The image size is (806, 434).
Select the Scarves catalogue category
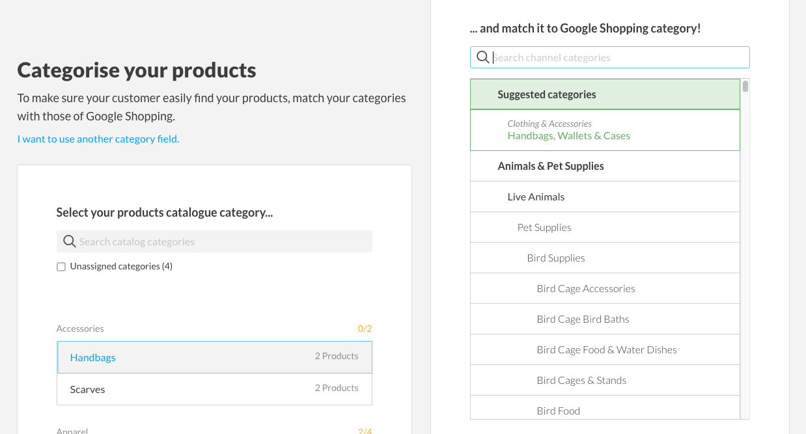[214, 389]
